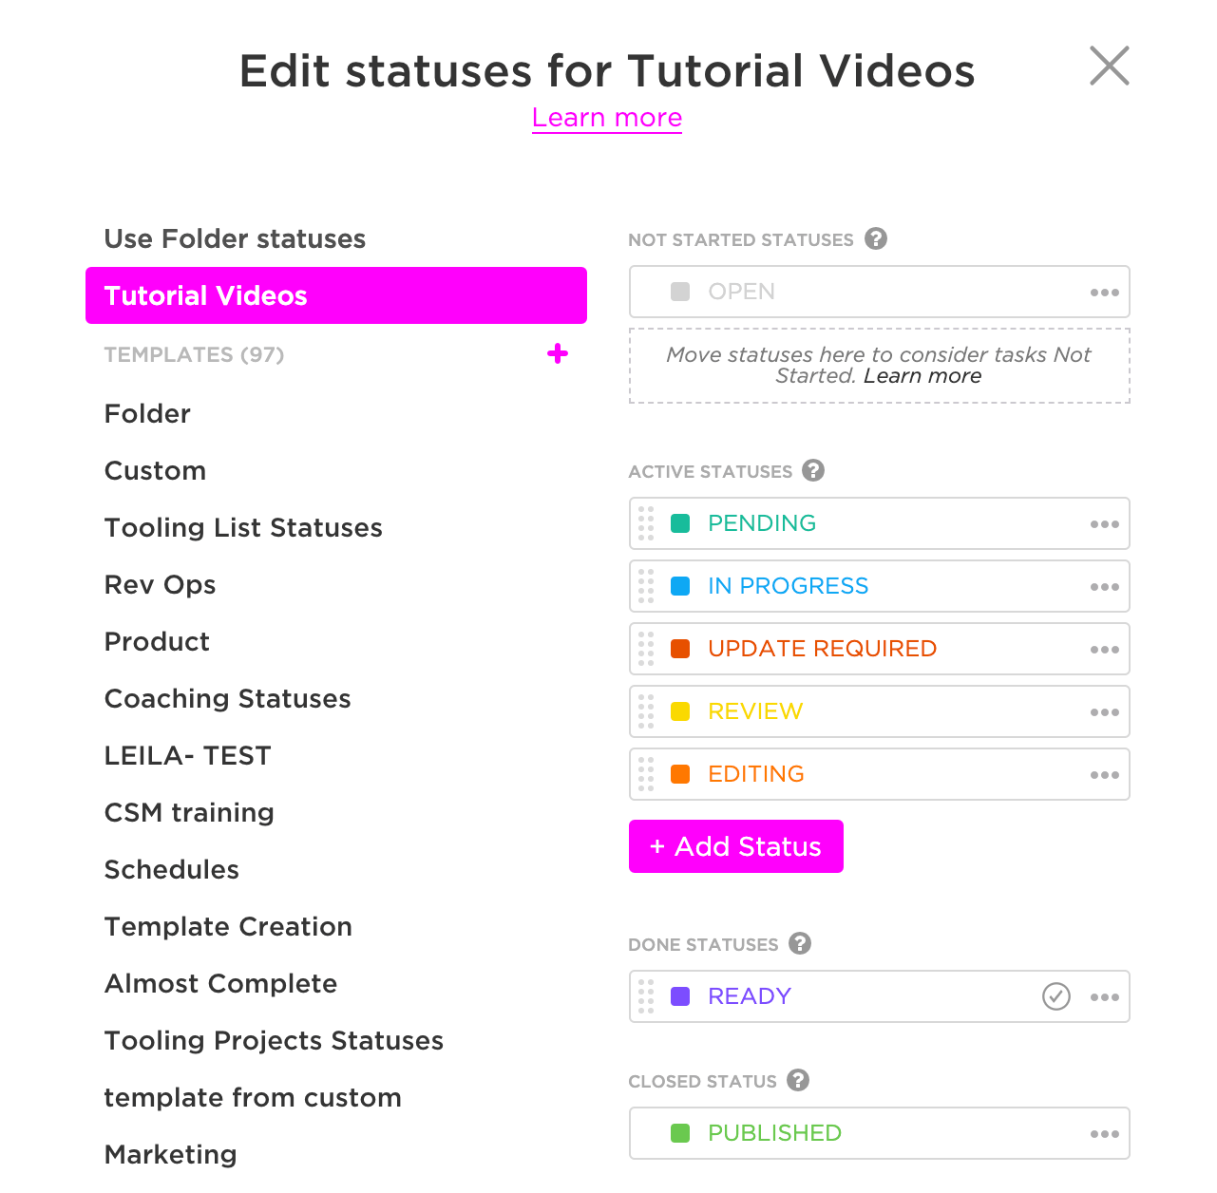Change the teal PENDING color swatch

680,523
